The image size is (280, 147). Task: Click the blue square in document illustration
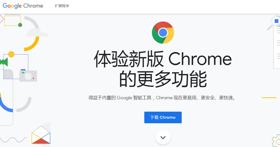click(x=276, y=21)
